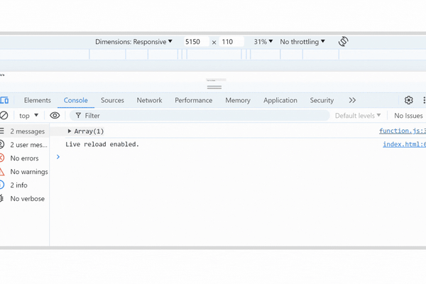Viewport: 426px width, 284px height.
Task: Expand the Array(1) console entry
Action: pyautogui.click(x=70, y=131)
